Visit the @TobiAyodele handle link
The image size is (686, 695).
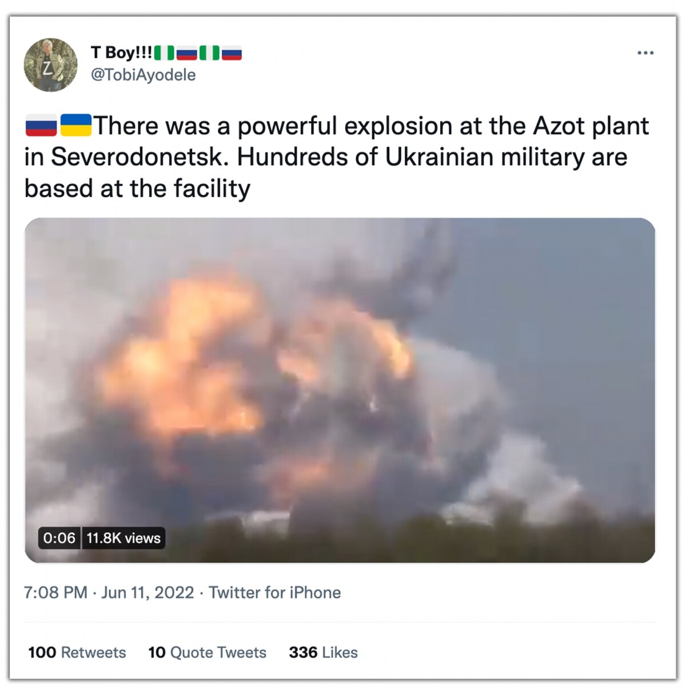[143, 75]
